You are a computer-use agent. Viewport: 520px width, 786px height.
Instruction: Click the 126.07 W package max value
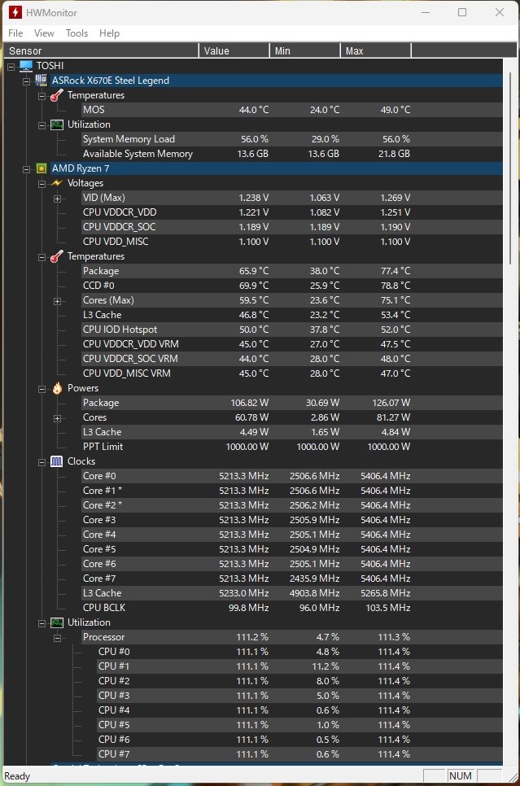[x=391, y=403]
